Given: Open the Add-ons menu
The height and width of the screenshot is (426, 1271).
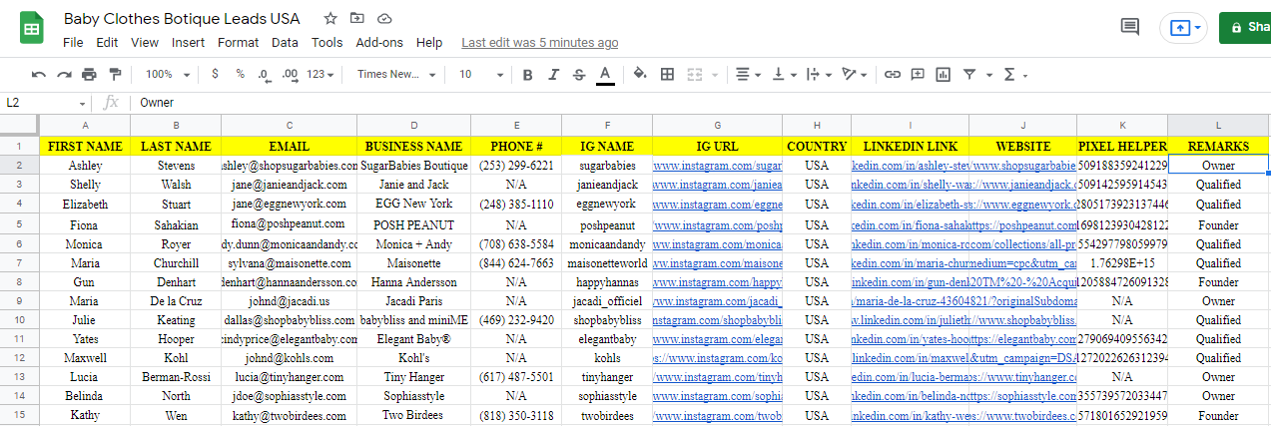Looking at the screenshot, I should [x=379, y=43].
